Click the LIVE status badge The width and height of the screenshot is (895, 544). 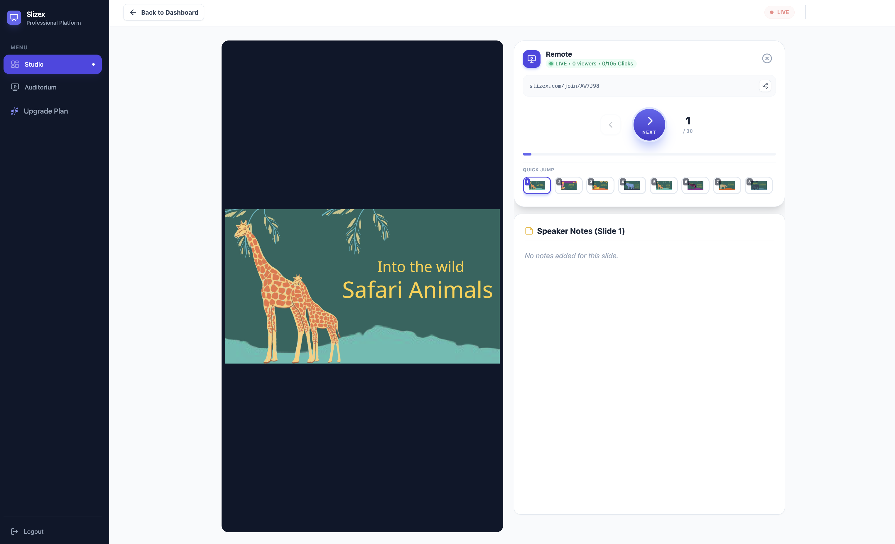coord(779,12)
